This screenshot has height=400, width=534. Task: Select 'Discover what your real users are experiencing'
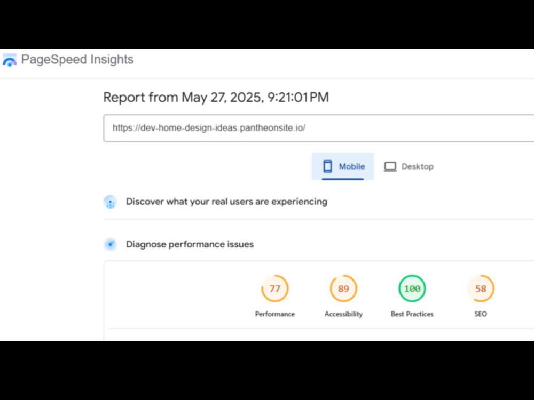(226, 202)
